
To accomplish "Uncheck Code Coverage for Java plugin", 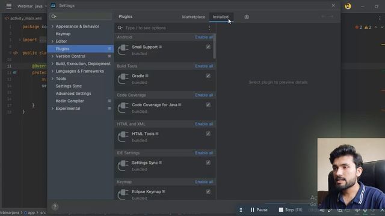I will tap(208, 104).
